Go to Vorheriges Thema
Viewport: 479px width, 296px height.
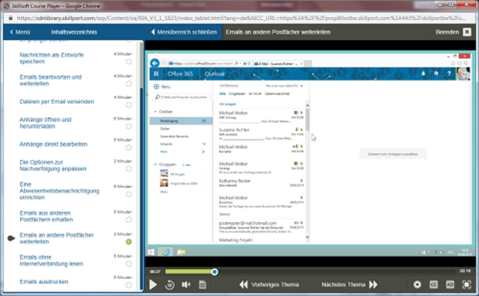coord(269,285)
